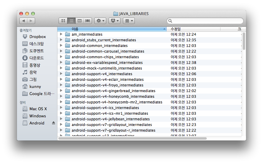Open 동영상 in the sidebar
The image size is (263, 164).
(31, 65)
